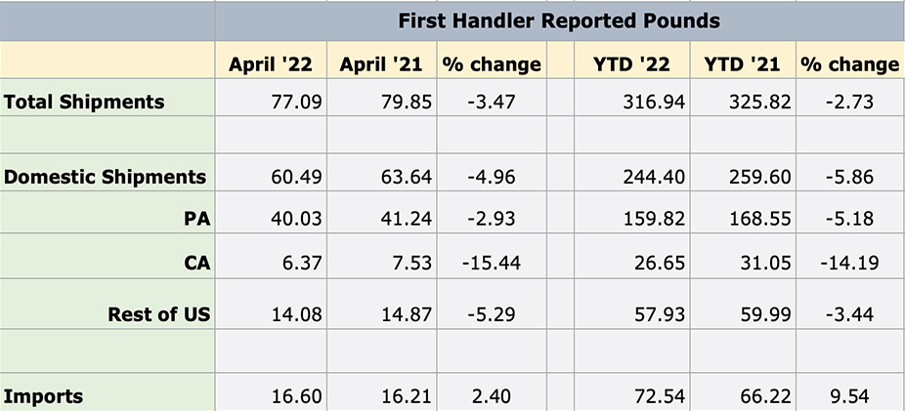Select the Total Shipments row label
Image resolution: width=905 pixels, height=411 pixels.
(x=84, y=102)
